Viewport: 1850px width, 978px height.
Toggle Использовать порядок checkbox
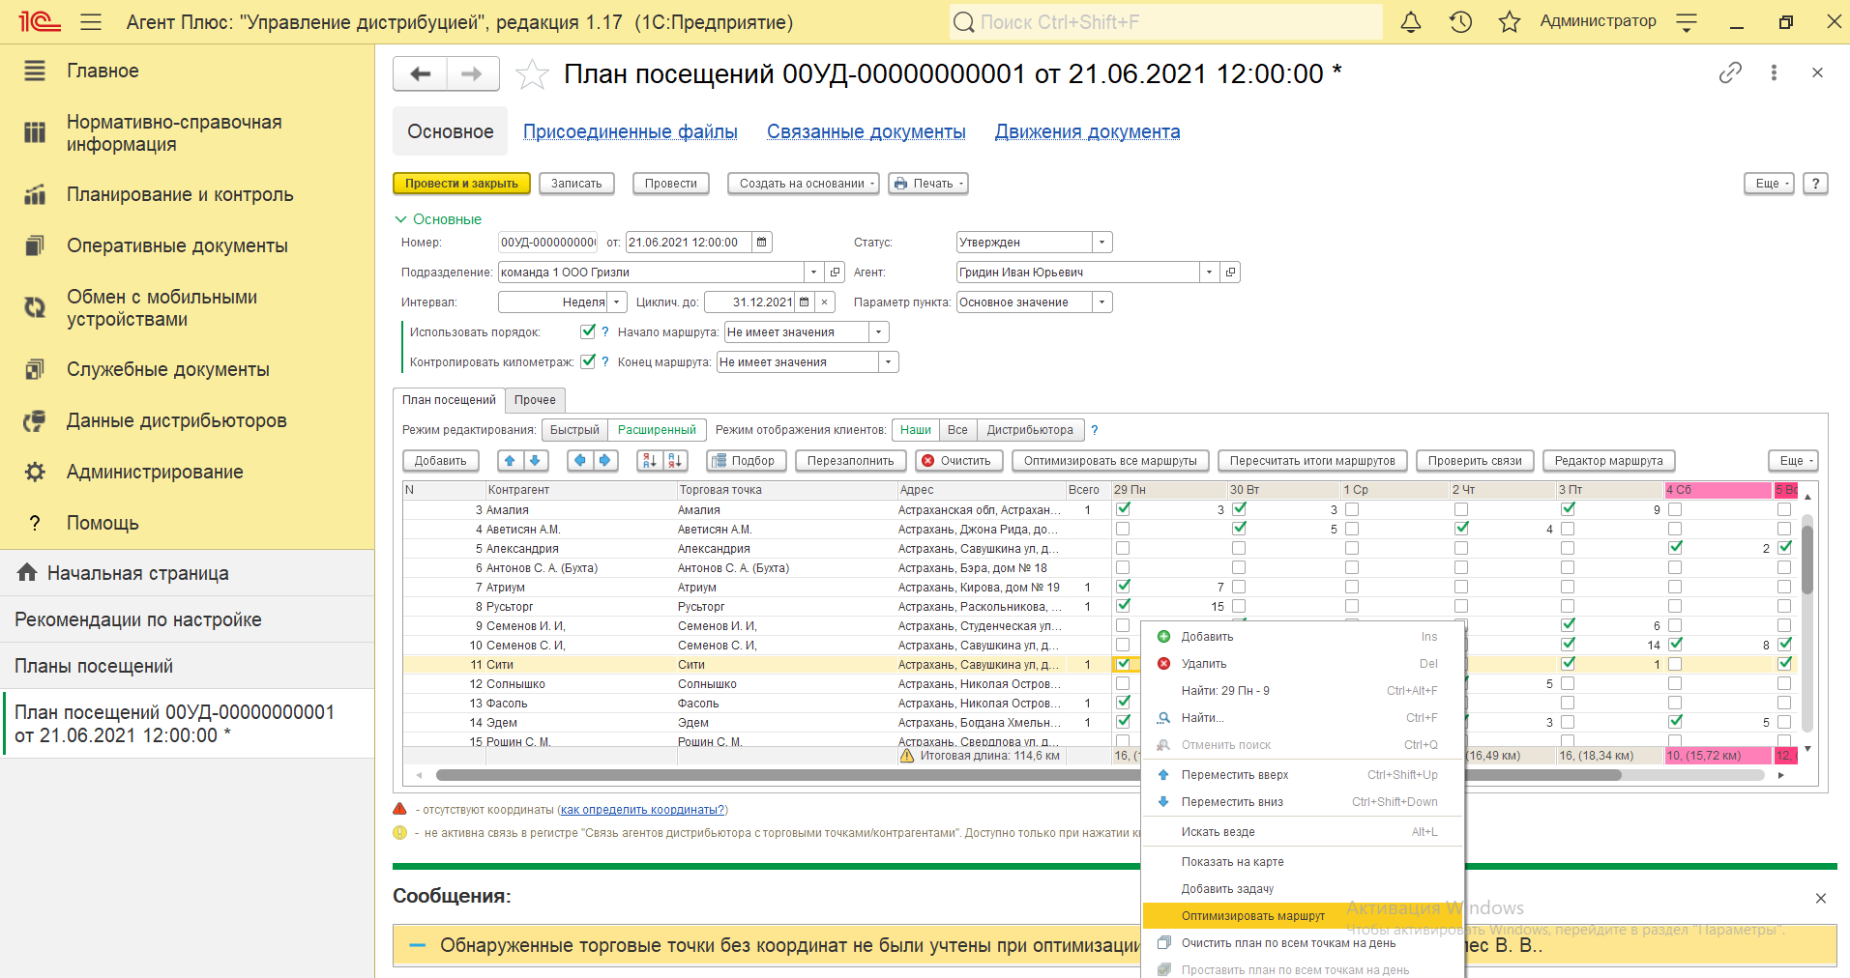tap(587, 331)
